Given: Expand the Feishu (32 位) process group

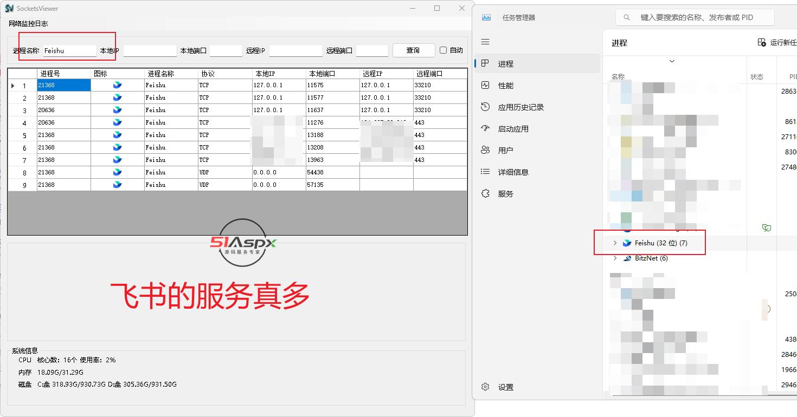Looking at the screenshot, I should click(615, 243).
